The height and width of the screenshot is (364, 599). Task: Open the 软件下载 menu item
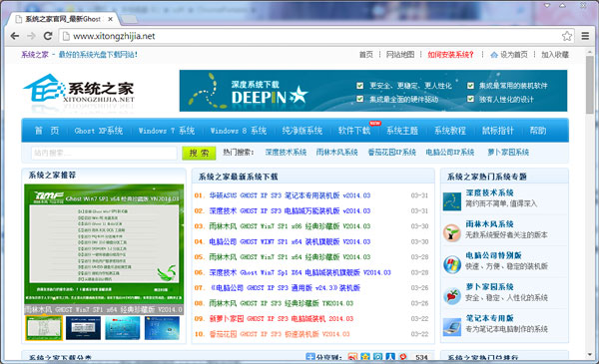tap(354, 131)
